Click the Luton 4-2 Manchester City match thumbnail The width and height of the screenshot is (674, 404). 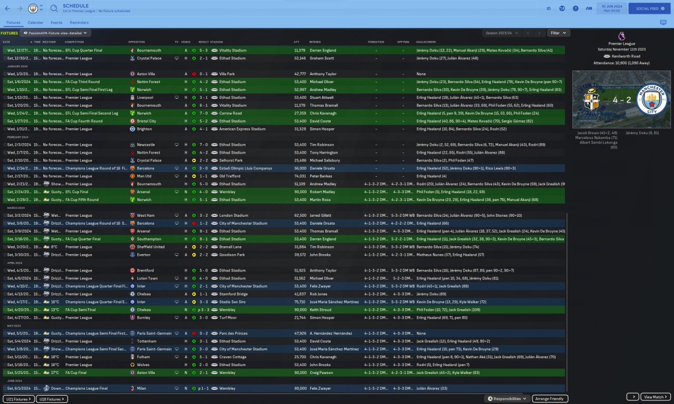tap(622, 99)
